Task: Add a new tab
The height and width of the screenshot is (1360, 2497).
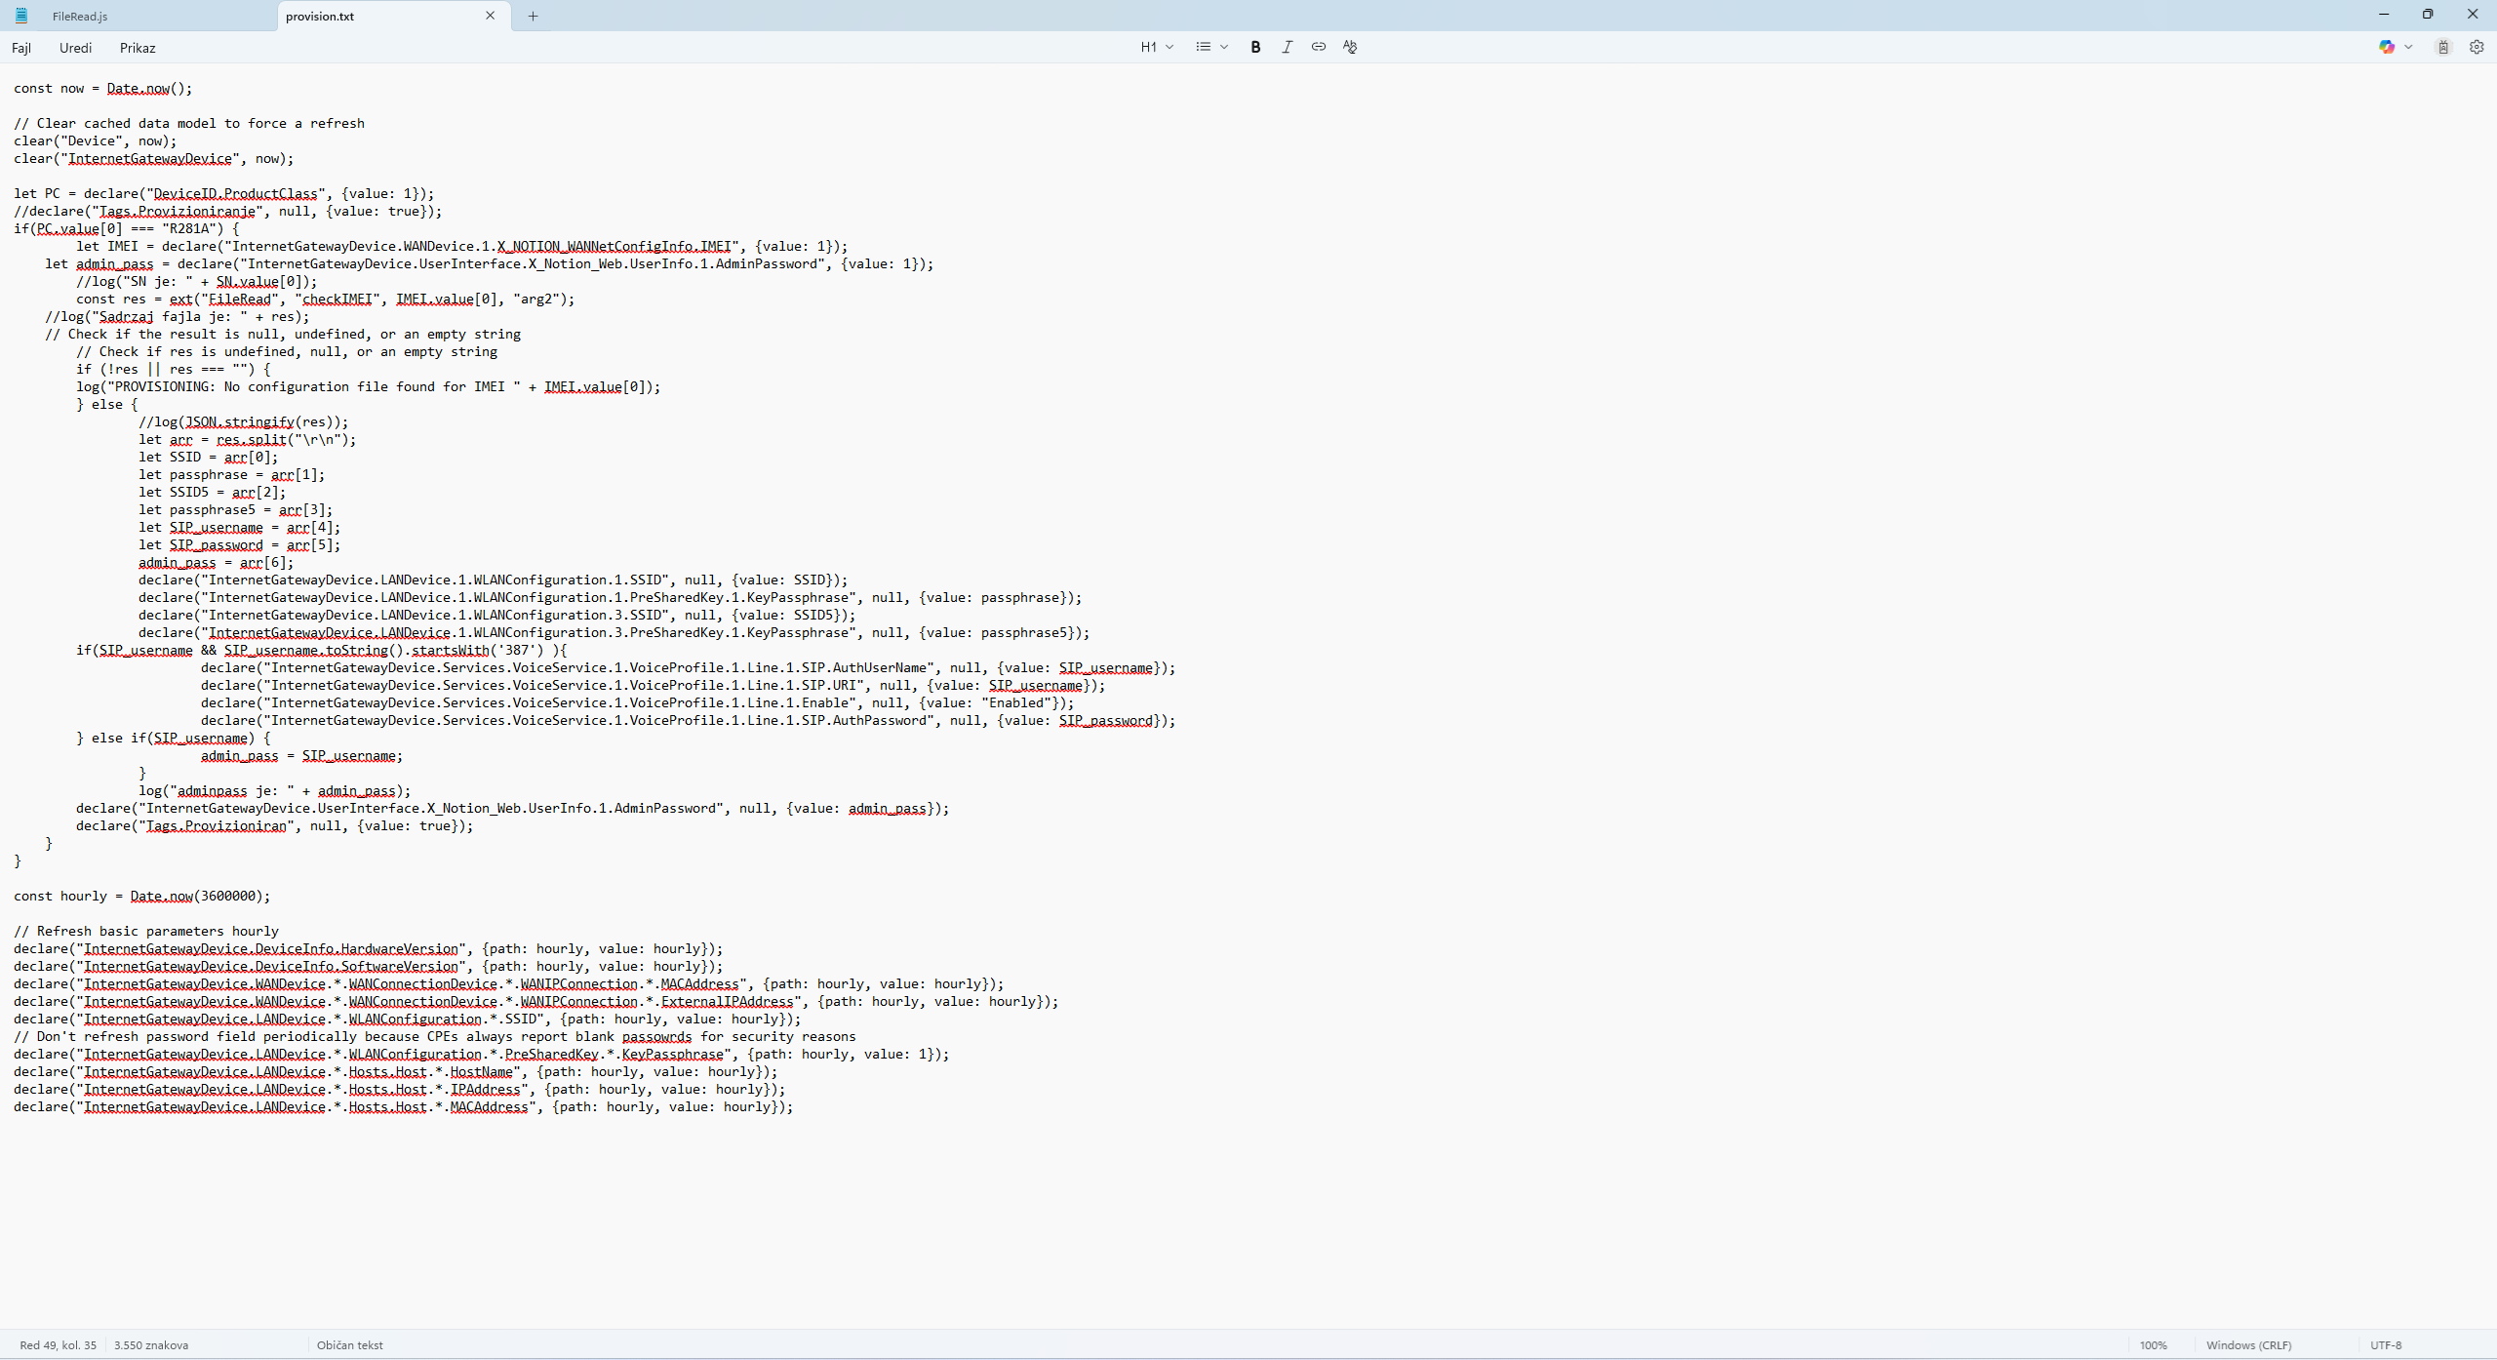Action: point(533,16)
